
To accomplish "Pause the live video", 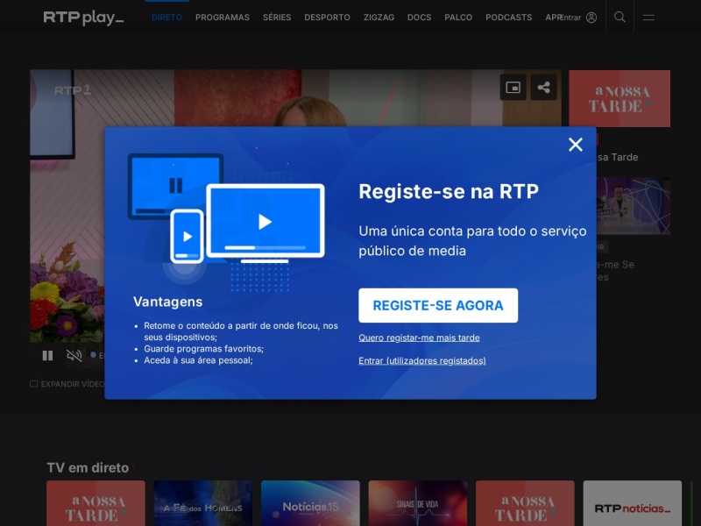I will pyautogui.click(x=47, y=356).
